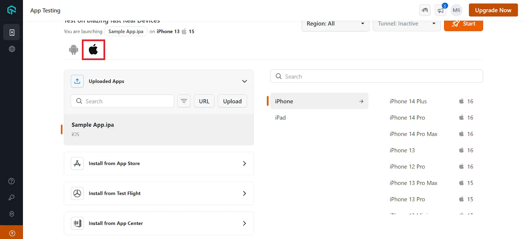Collapse the Uploaded Apps section
524x239 pixels.
pyautogui.click(x=244, y=81)
